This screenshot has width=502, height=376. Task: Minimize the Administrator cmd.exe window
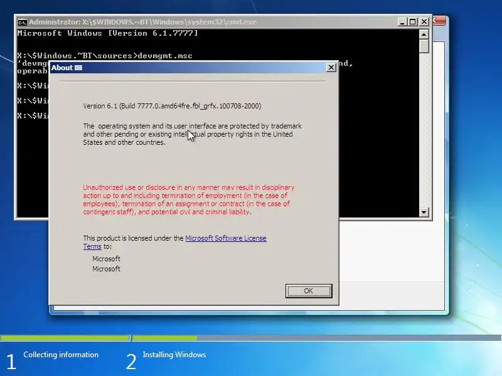tap(402, 22)
